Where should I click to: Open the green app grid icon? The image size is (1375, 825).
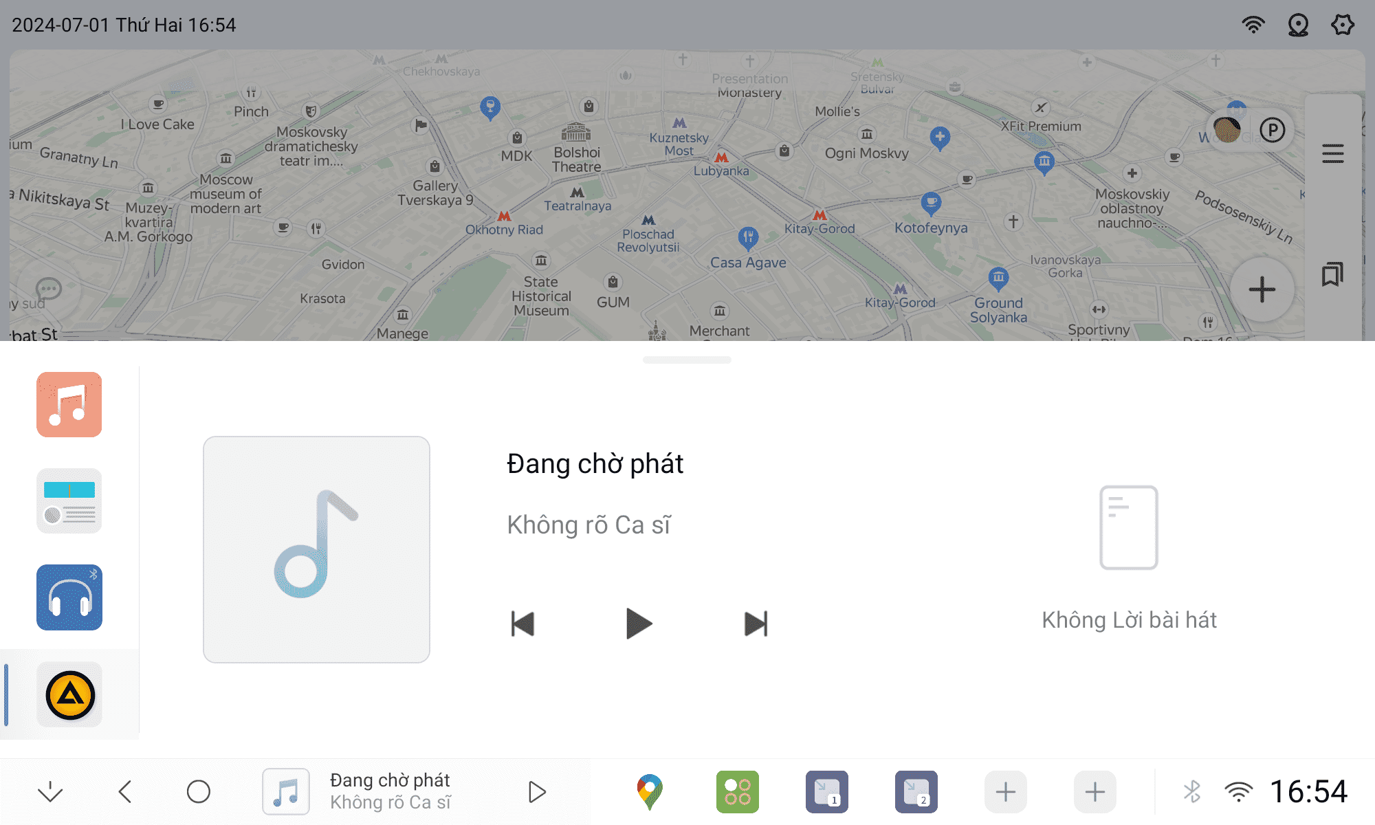point(737,791)
